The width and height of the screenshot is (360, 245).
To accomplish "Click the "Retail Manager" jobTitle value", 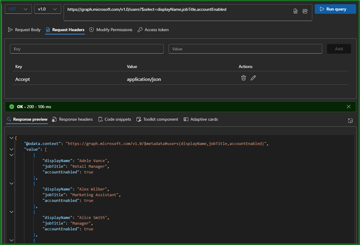I will pos(89,166).
